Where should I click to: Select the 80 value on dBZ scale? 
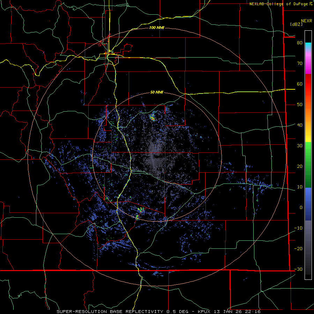[300, 43]
